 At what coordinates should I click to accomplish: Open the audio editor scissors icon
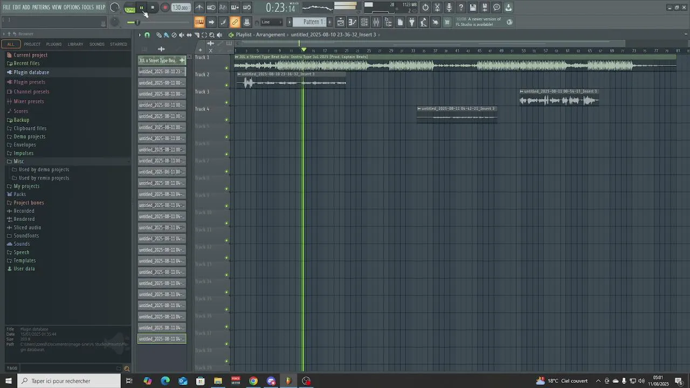click(437, 8)
